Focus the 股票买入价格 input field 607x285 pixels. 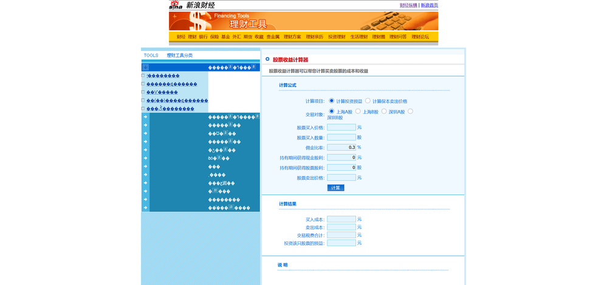[x=341, y=127]
